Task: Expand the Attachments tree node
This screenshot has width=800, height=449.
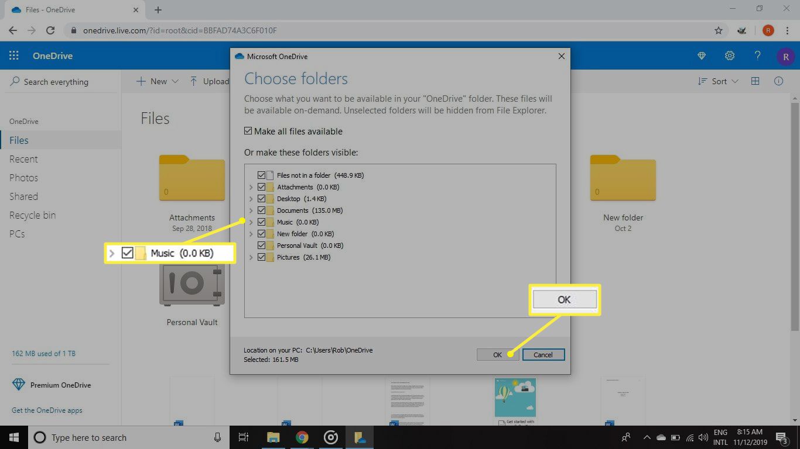Action: (251, 187)
